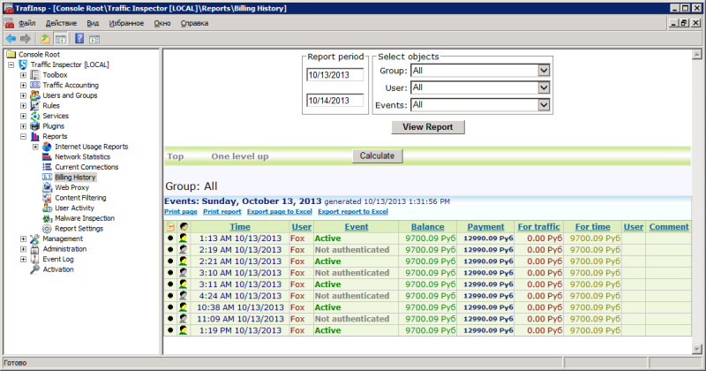This screenshot has height=371, width=706.
Task: Click the Forward arrow toolbar icon
Action: 26,39
